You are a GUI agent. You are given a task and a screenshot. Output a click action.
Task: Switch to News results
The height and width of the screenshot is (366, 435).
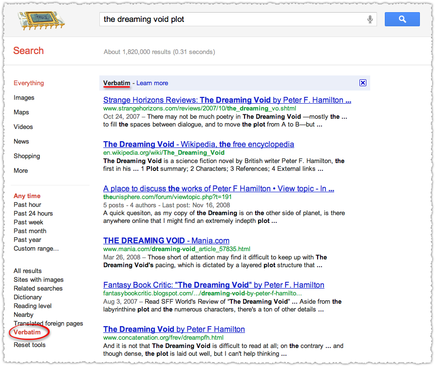point(21,142)
